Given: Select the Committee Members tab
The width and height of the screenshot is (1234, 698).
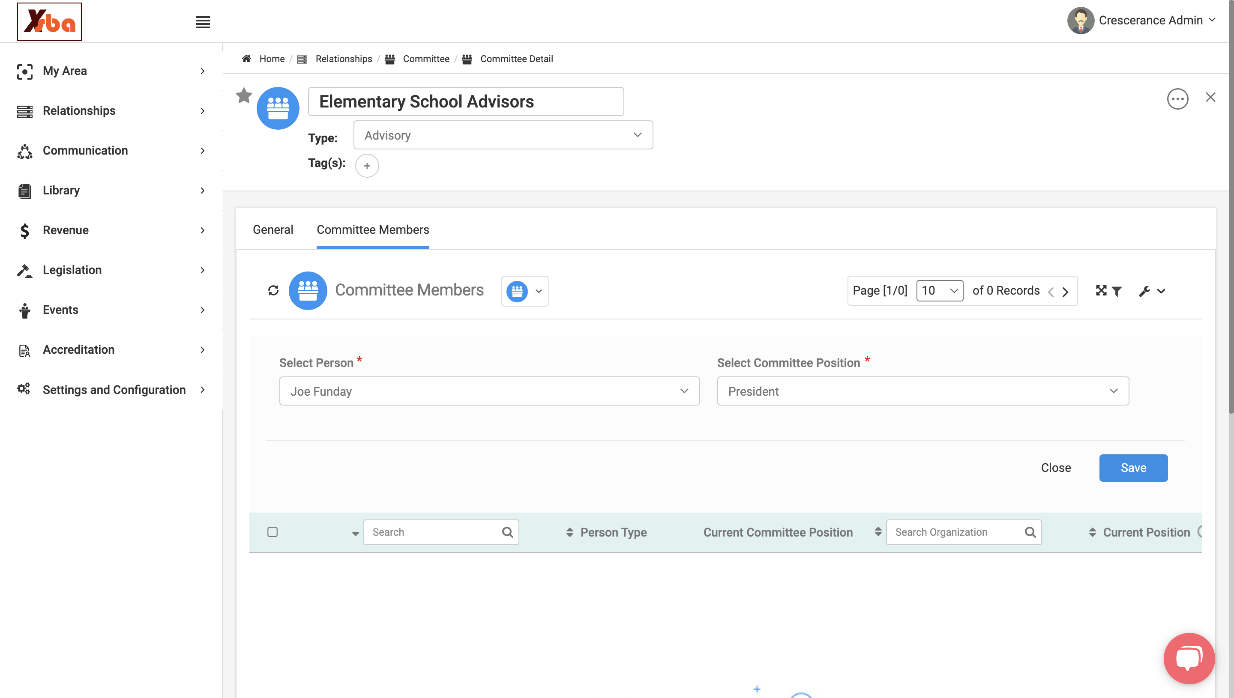Looking at the screenshot, I should pos(373,230).
